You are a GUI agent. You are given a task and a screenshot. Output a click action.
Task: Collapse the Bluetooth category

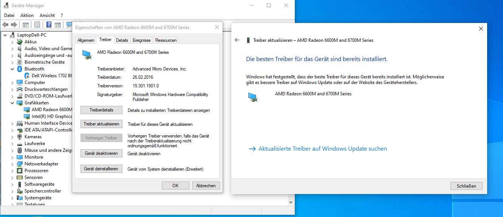pyautogui.click(x=12, y=69)
